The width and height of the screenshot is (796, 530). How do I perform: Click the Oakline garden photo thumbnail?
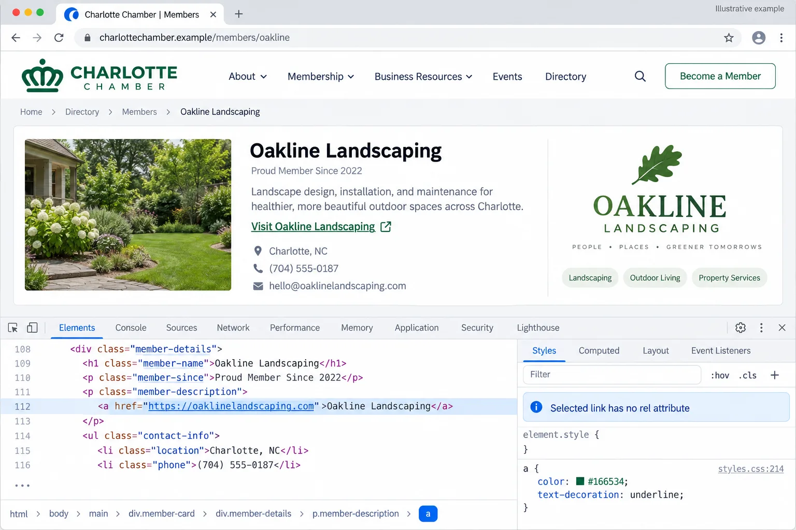128,215
